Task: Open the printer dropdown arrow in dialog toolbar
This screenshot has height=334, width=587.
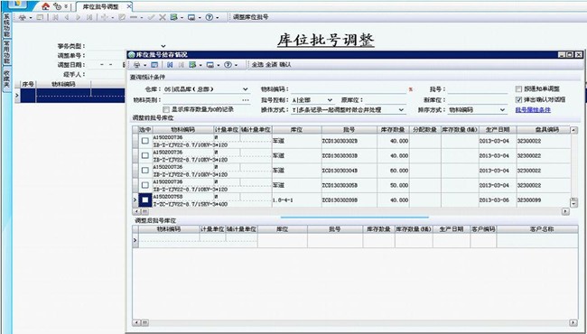Action: coord(144,65)
